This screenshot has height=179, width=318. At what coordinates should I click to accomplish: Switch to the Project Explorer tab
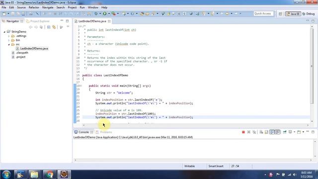[38, 21]
